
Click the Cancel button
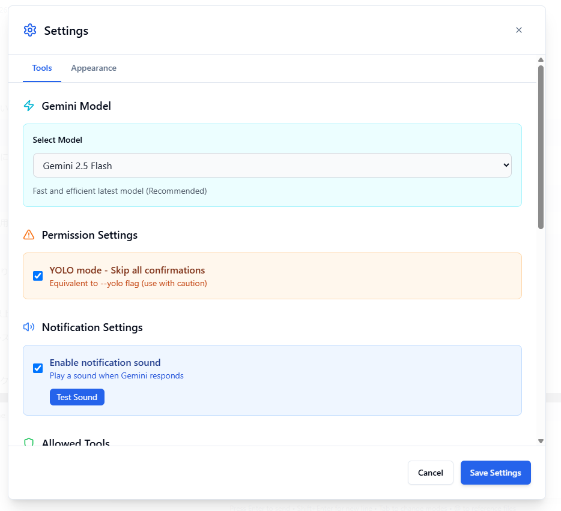coord(430,473)
